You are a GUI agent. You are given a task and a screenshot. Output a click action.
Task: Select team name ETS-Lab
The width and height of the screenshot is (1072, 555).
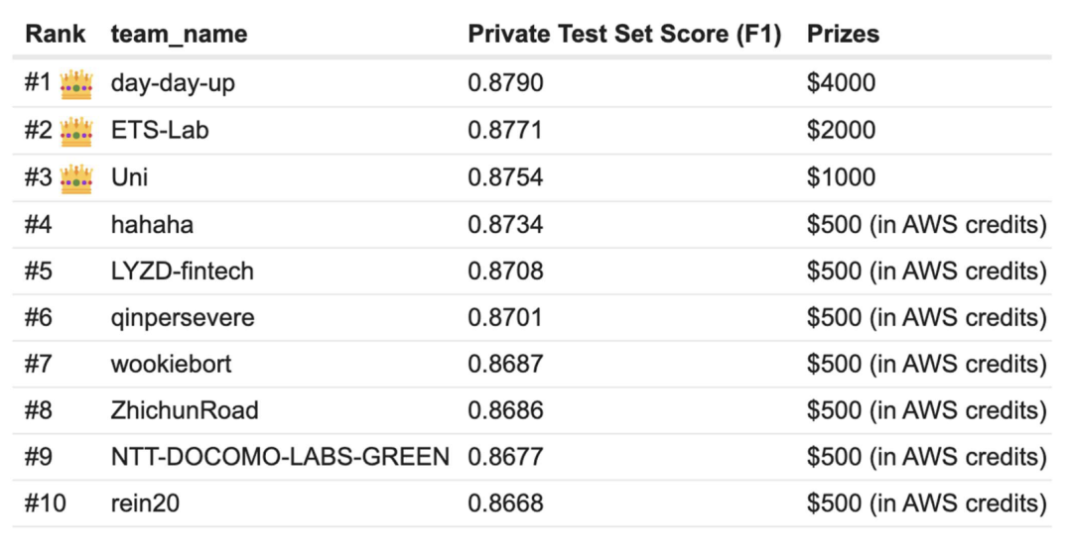pos(160,130)
